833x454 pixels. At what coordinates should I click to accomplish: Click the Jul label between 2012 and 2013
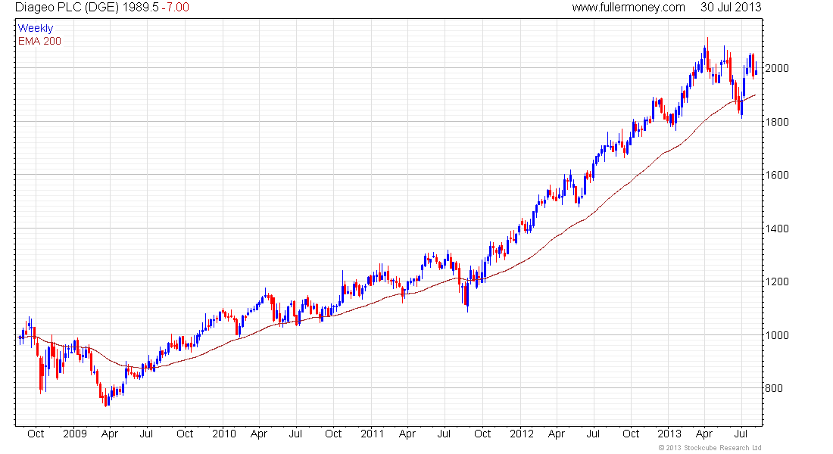pyautogui.click(x=593, y=434)
